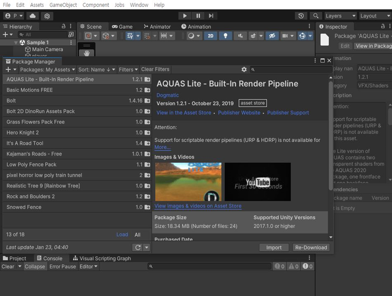This screenshot has width=392, height=296.
Task: Open the Packages: My Assets dropdown
Action: pos(48,69)
